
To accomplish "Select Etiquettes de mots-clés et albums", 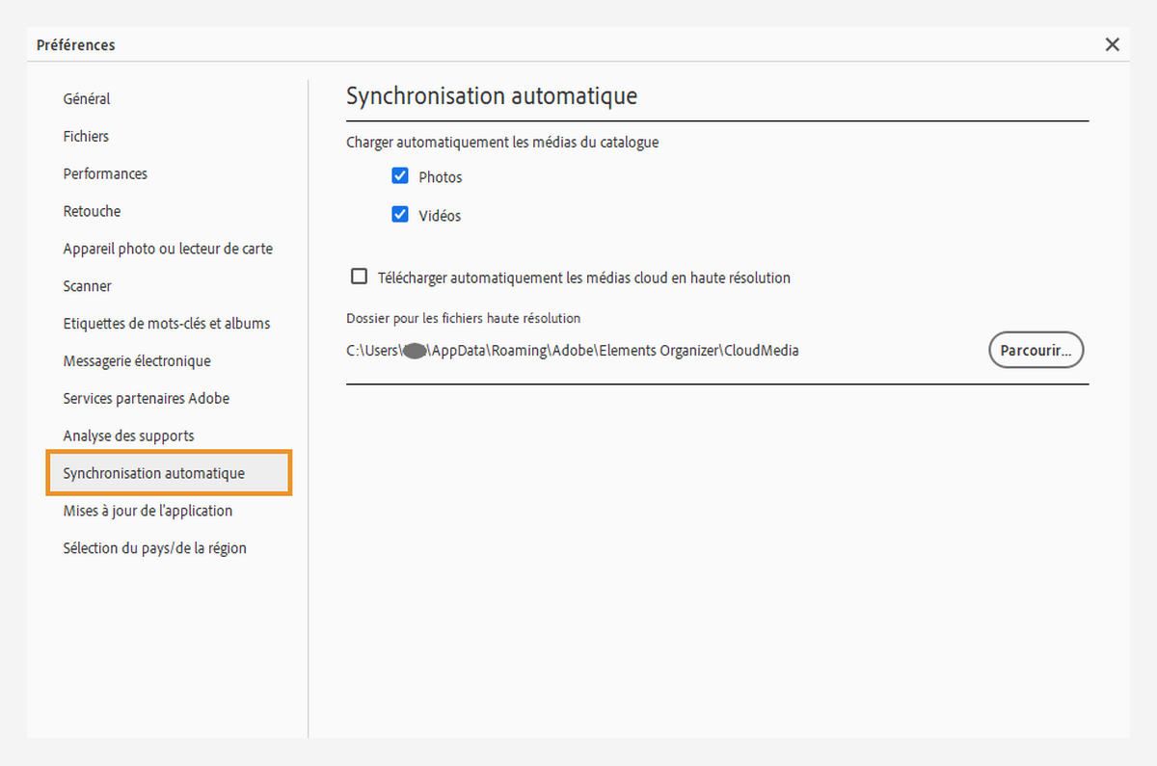I will tap(167, 324).
